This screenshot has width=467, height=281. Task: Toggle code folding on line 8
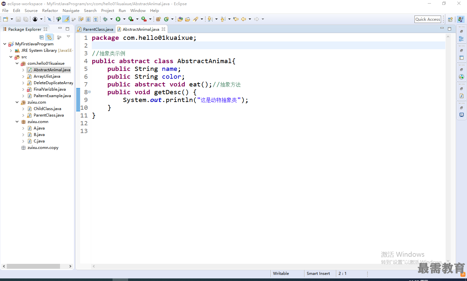click(90, 92)
